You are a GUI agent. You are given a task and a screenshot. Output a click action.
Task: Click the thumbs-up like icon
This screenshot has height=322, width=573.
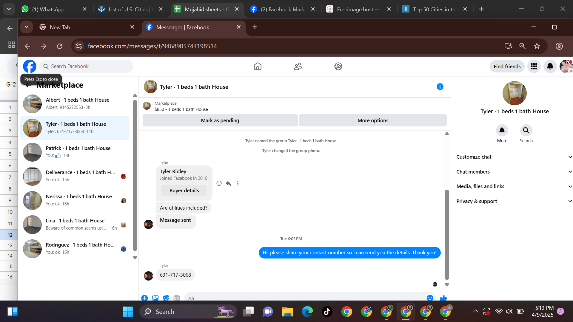(443, 298)
